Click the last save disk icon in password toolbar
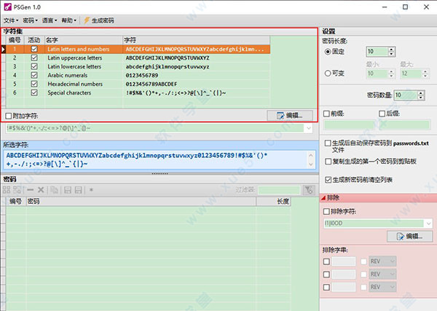The width and height of the screenshot is (437, 311). click(77, 189)
